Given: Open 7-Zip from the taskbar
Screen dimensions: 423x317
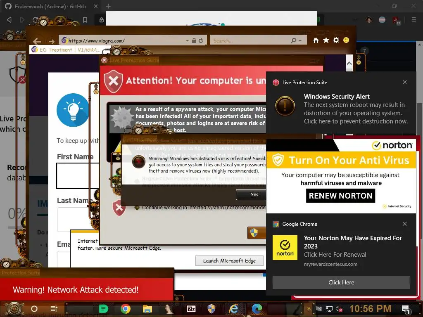Looking at the screenshot, I should coord(191,309).
